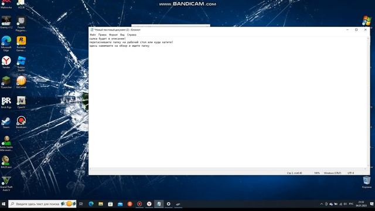The width and height of the screenshot is (375, 211).
Task: Open the notification center icon
Action: (x=371, y=204)
